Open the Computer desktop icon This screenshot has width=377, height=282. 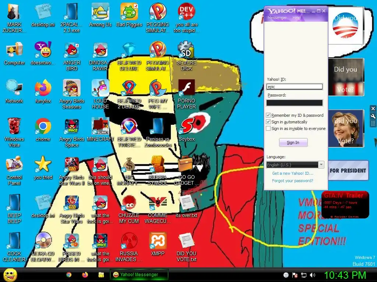14,53
